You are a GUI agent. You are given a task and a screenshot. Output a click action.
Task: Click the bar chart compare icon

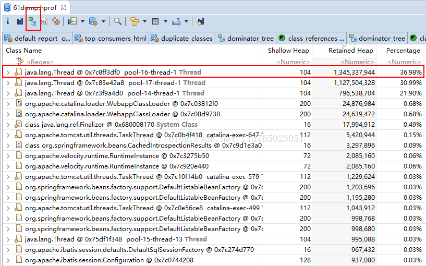point(201,21)
